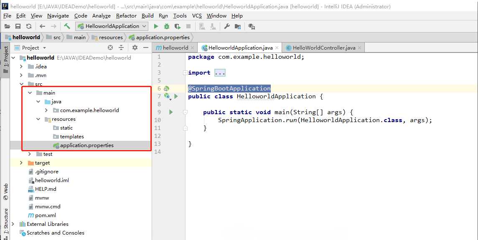The image size is (478, 240).
Task: Open the VCS menu
Action: click(197, 16)
